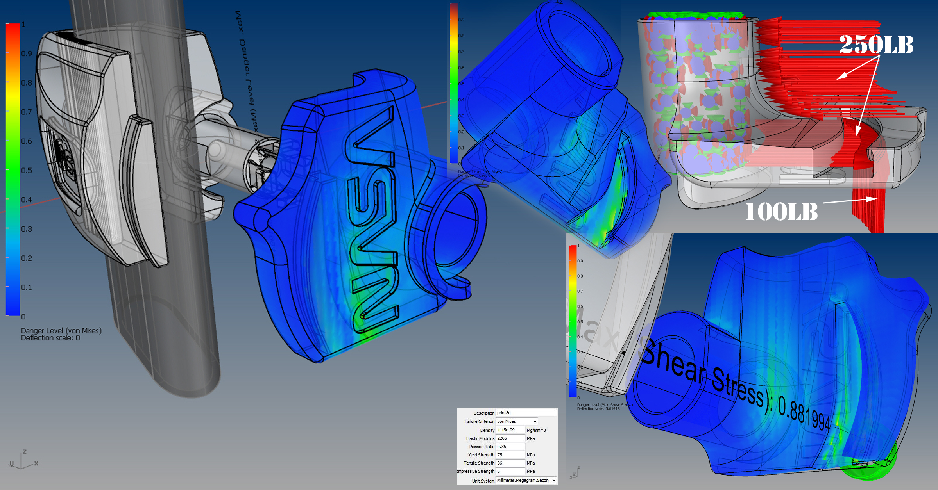Click the 250LB load label
The width and height of the screenshot is (938, 490).
876,45
